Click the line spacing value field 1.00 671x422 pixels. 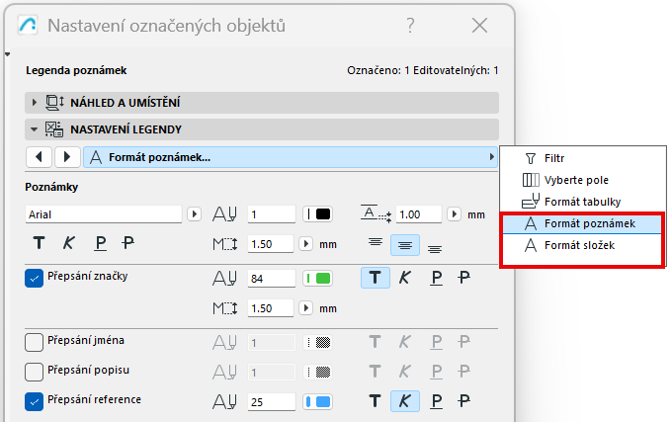419,213
